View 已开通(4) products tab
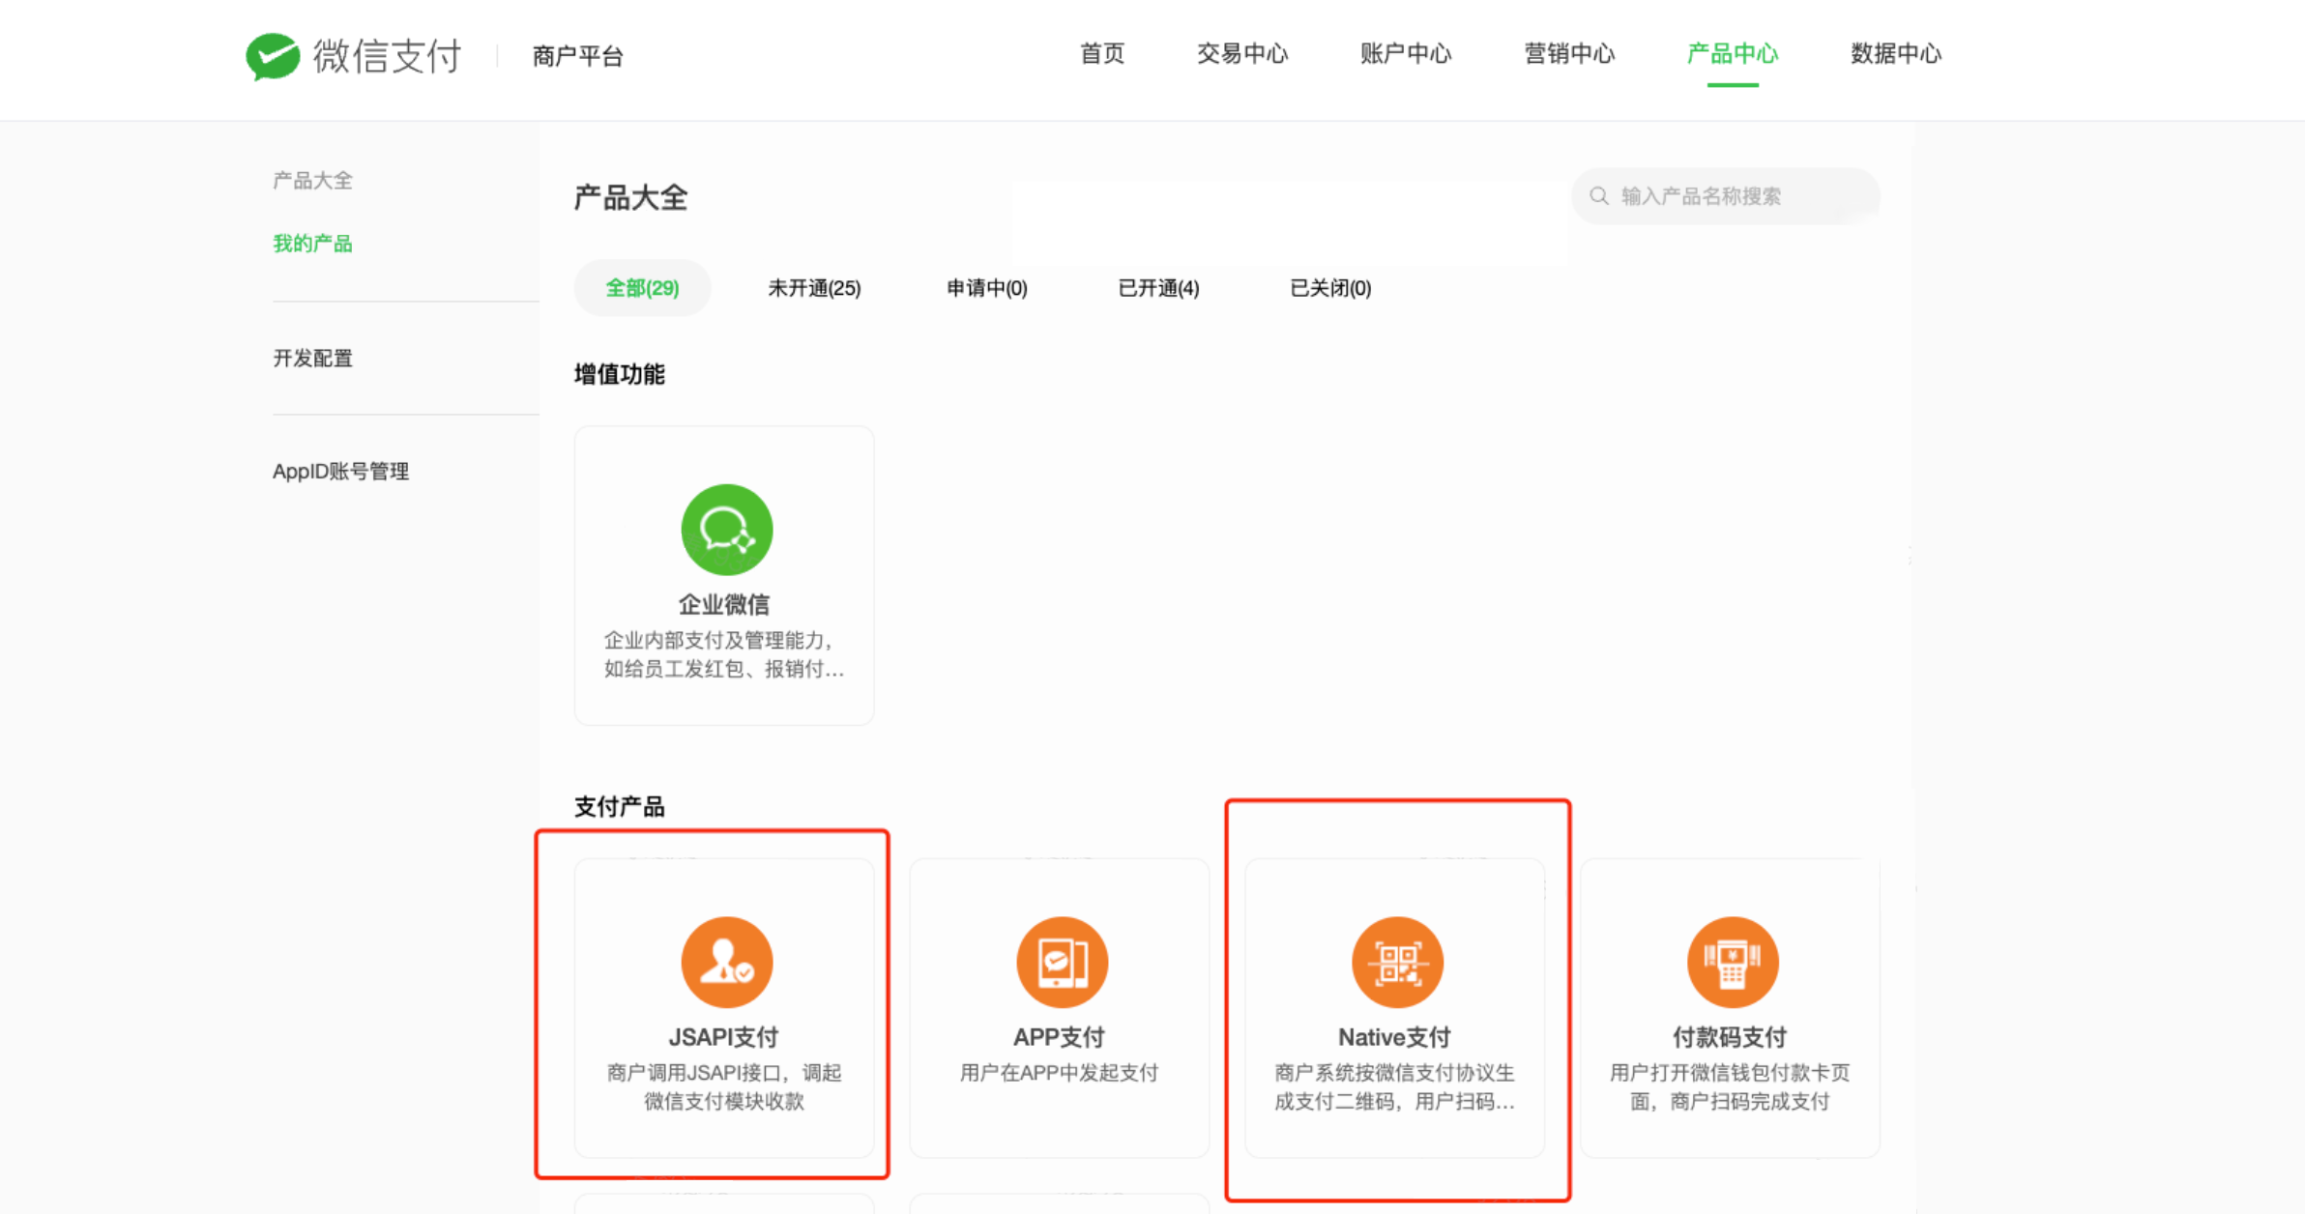The width and height of the screenshot is (2305, 1214). click(1158, 288)
